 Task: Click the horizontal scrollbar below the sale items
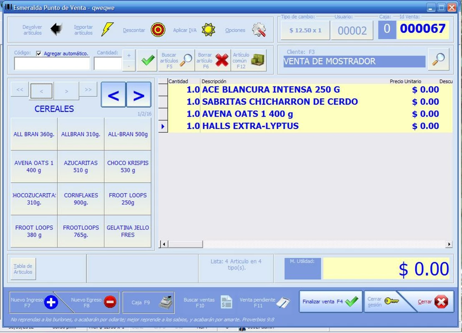click(x=181, y=244)
